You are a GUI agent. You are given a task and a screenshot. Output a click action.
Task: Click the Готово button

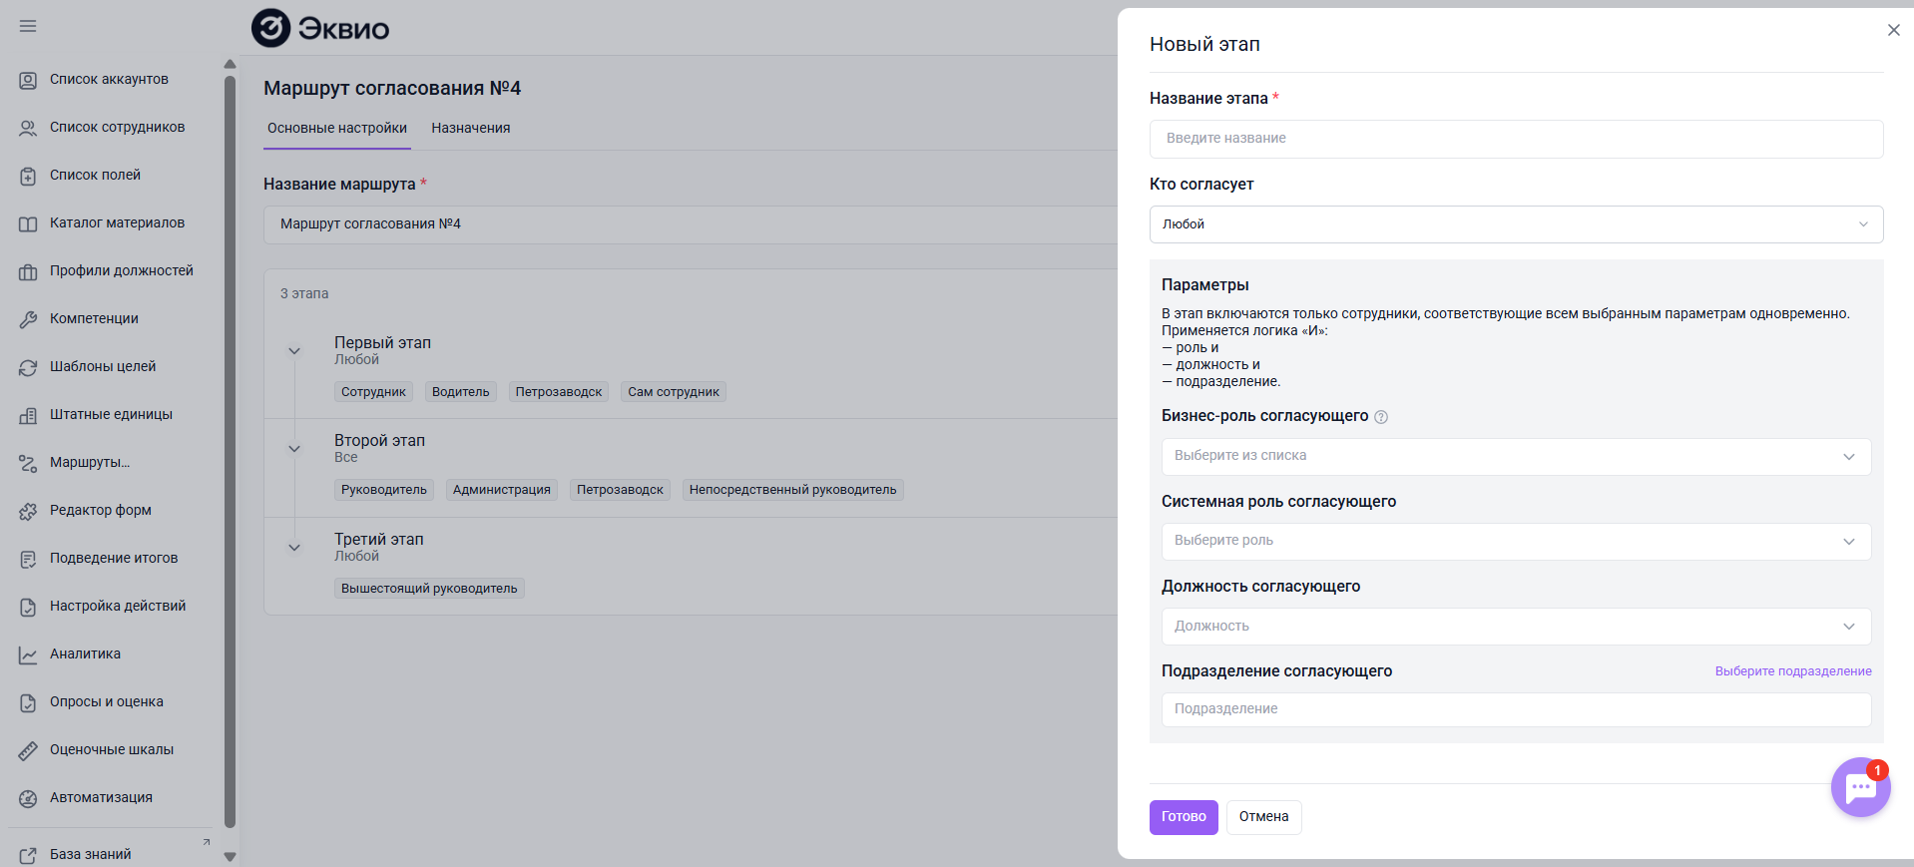(x=1184, y=817)
